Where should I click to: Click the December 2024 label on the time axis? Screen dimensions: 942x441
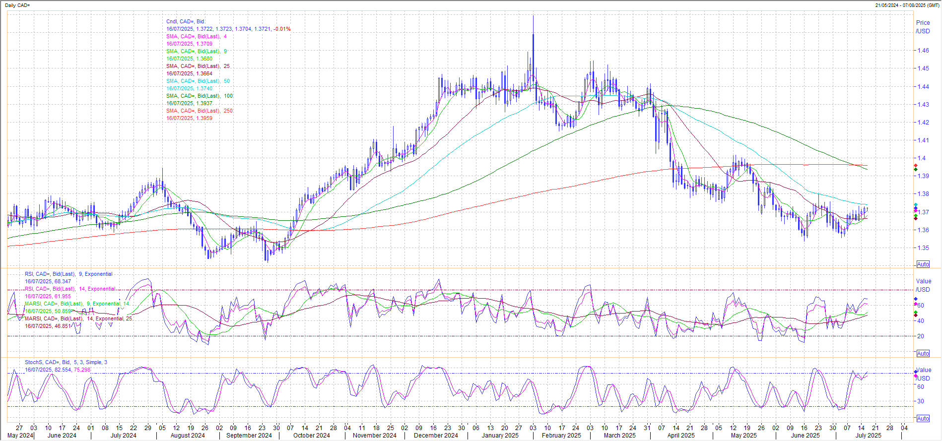click(x=436, y=436)
